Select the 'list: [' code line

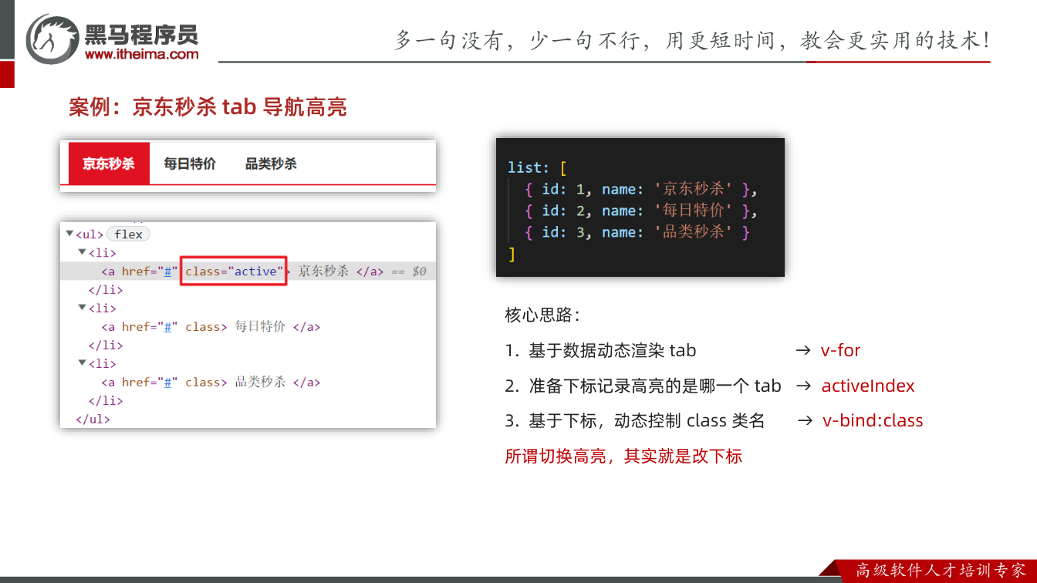(537, 167)
